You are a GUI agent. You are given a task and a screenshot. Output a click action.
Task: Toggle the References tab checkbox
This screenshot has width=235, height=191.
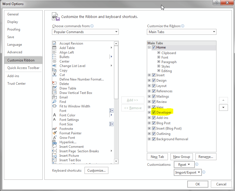tap(154, 91)
